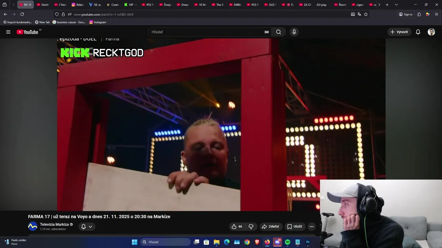Switch to the OLD T tab
This screenshot has height=248, width=442.
point(270,5)
